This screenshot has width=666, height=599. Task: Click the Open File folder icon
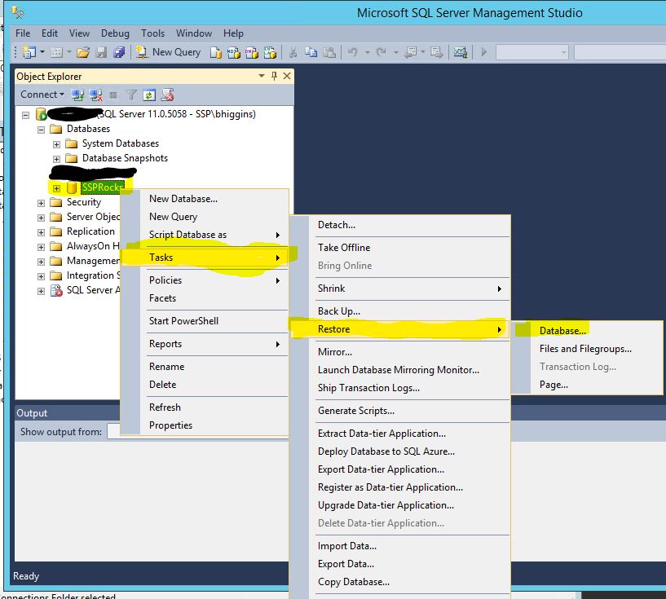83,52
